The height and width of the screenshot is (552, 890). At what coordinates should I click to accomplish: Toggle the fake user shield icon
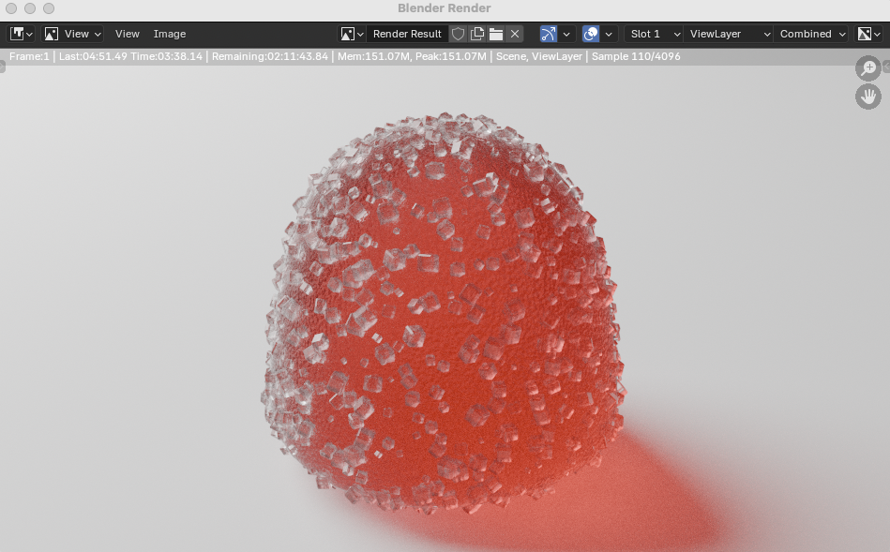pyautogui.click(x=458, y=34)
